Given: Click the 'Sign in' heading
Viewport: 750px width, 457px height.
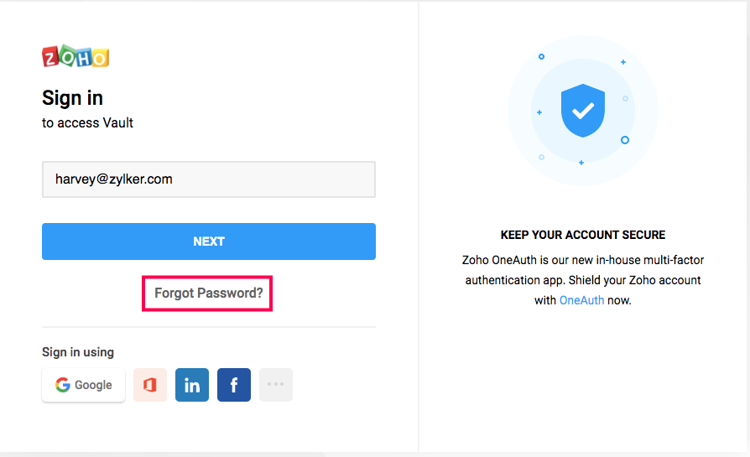Looking at the screenshot, I should coord(73,98).
